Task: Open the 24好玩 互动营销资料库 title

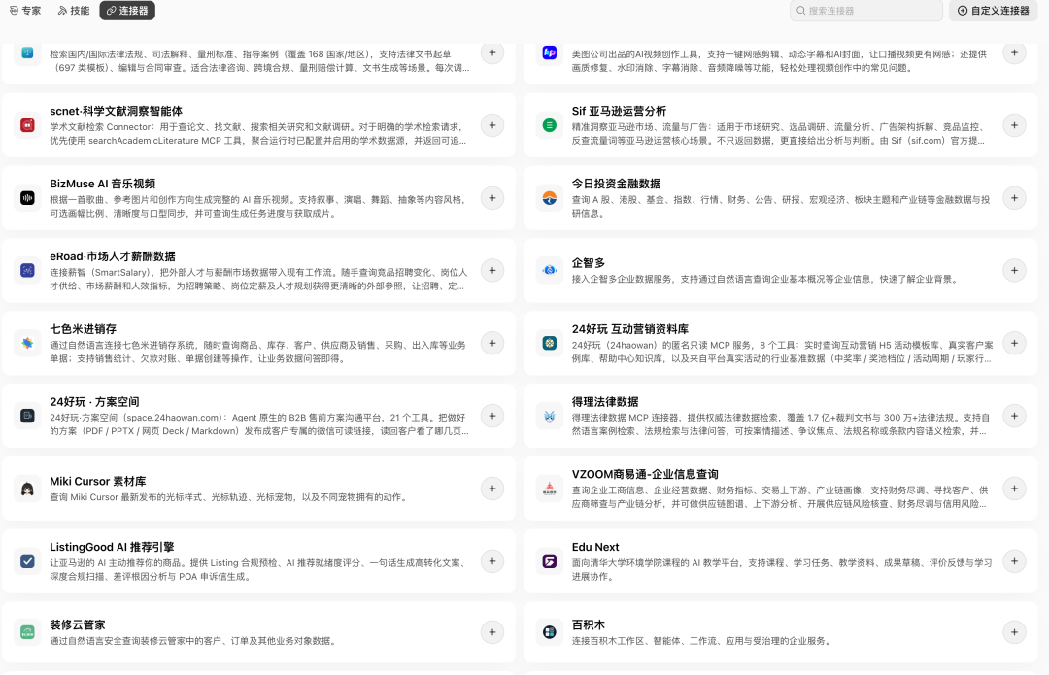Action: [x=629, y=329]
